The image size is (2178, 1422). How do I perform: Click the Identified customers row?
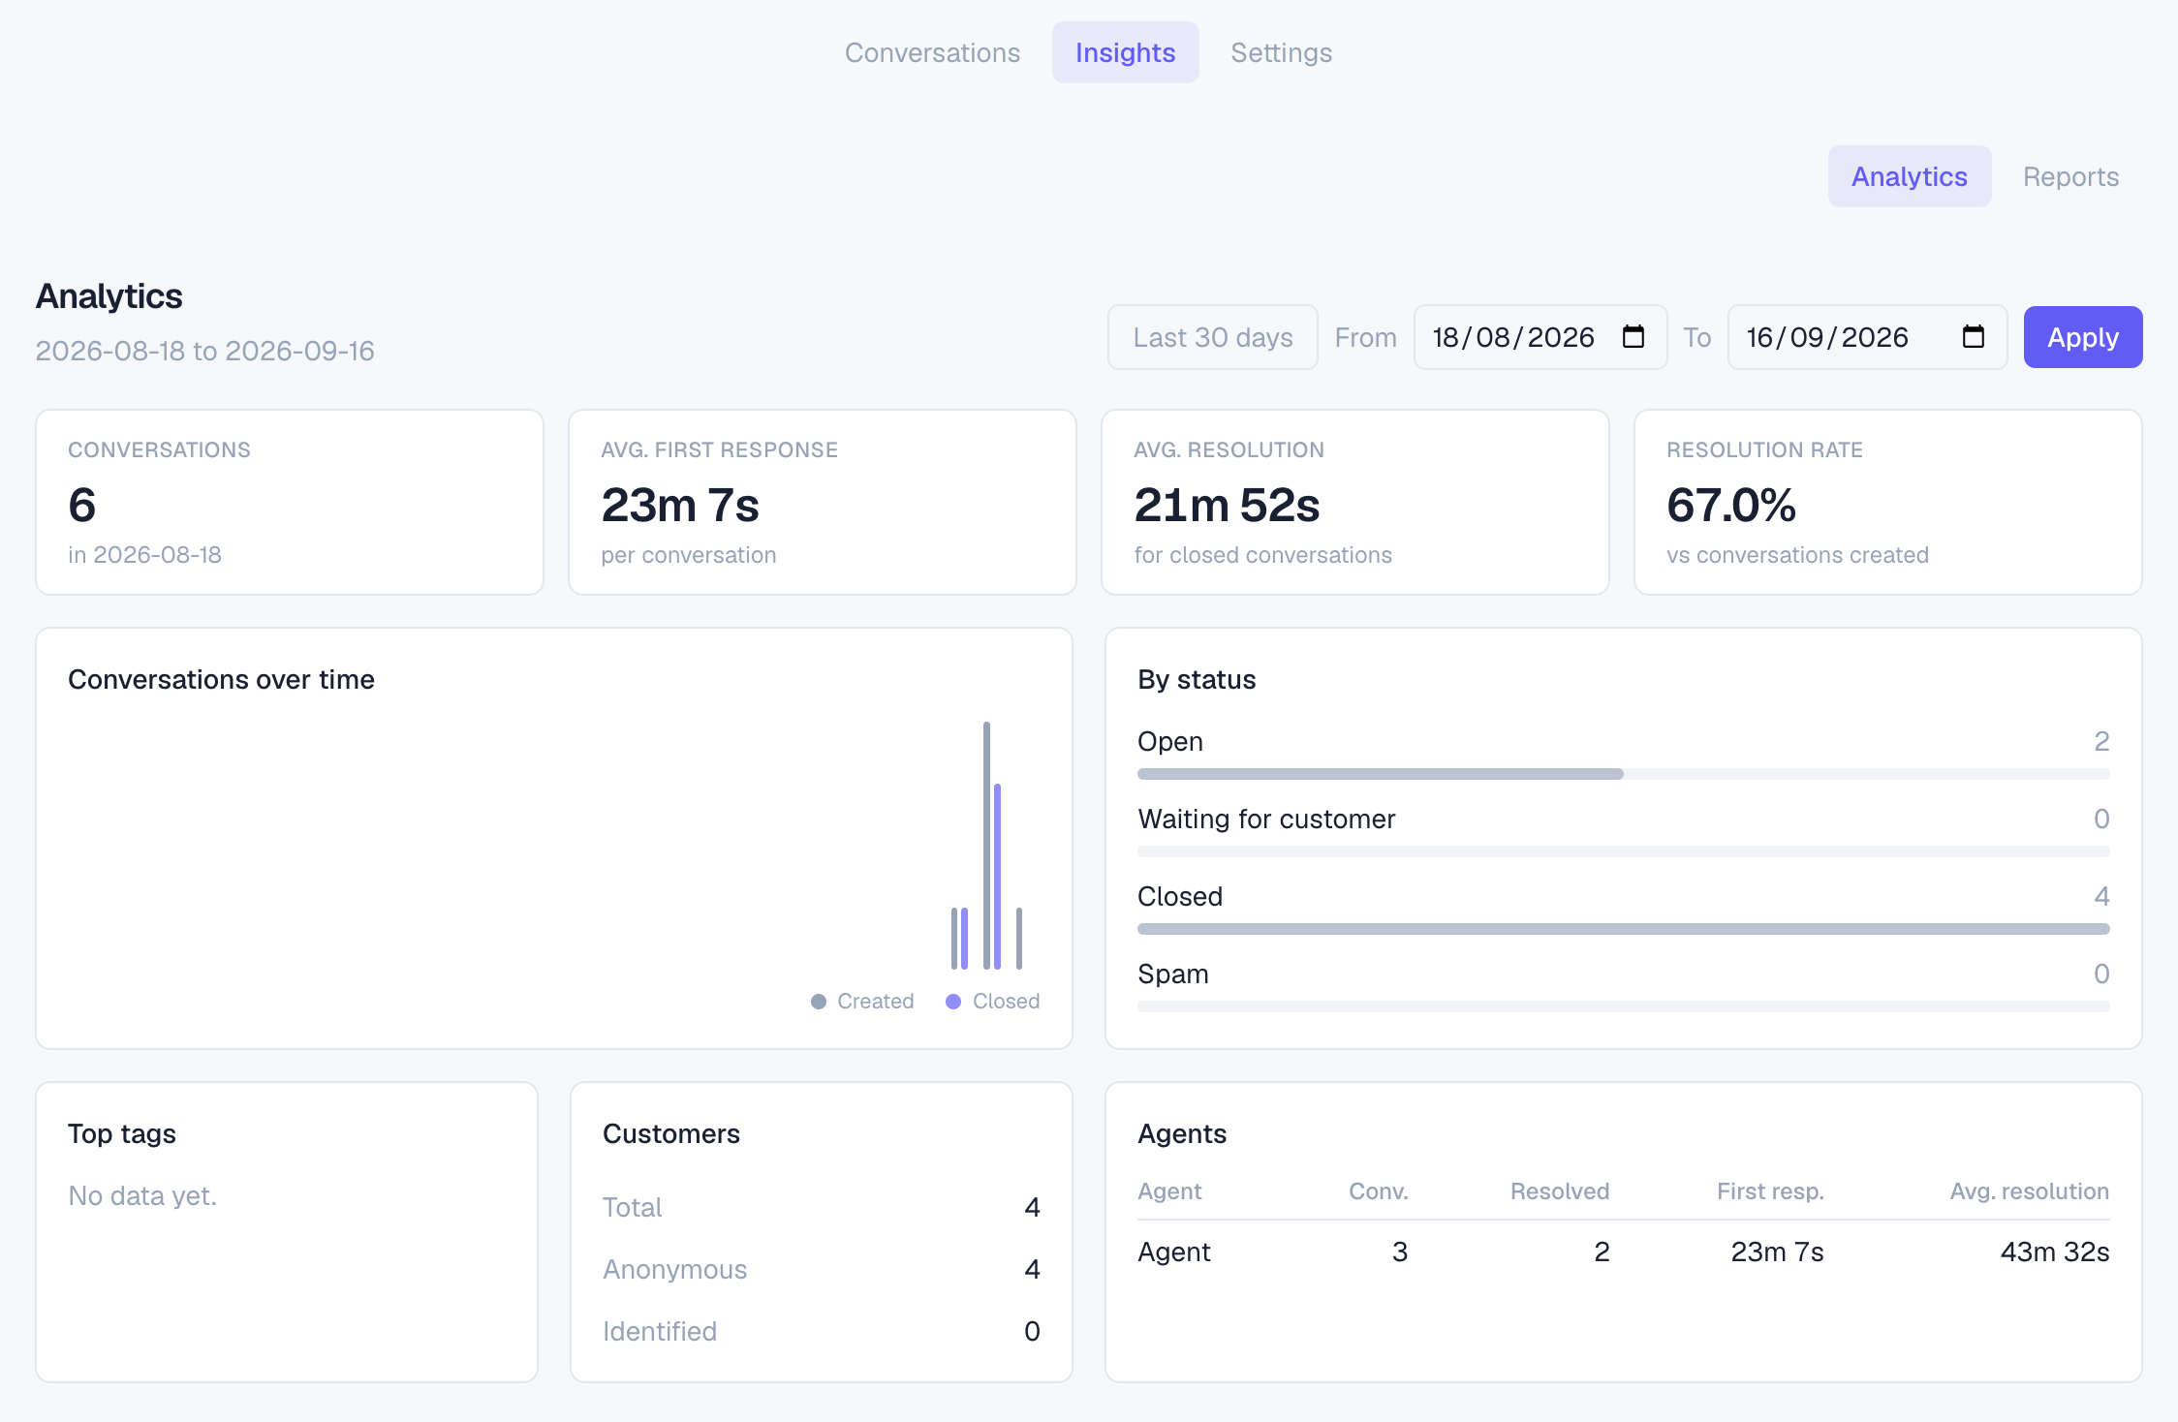(821, 1331)
